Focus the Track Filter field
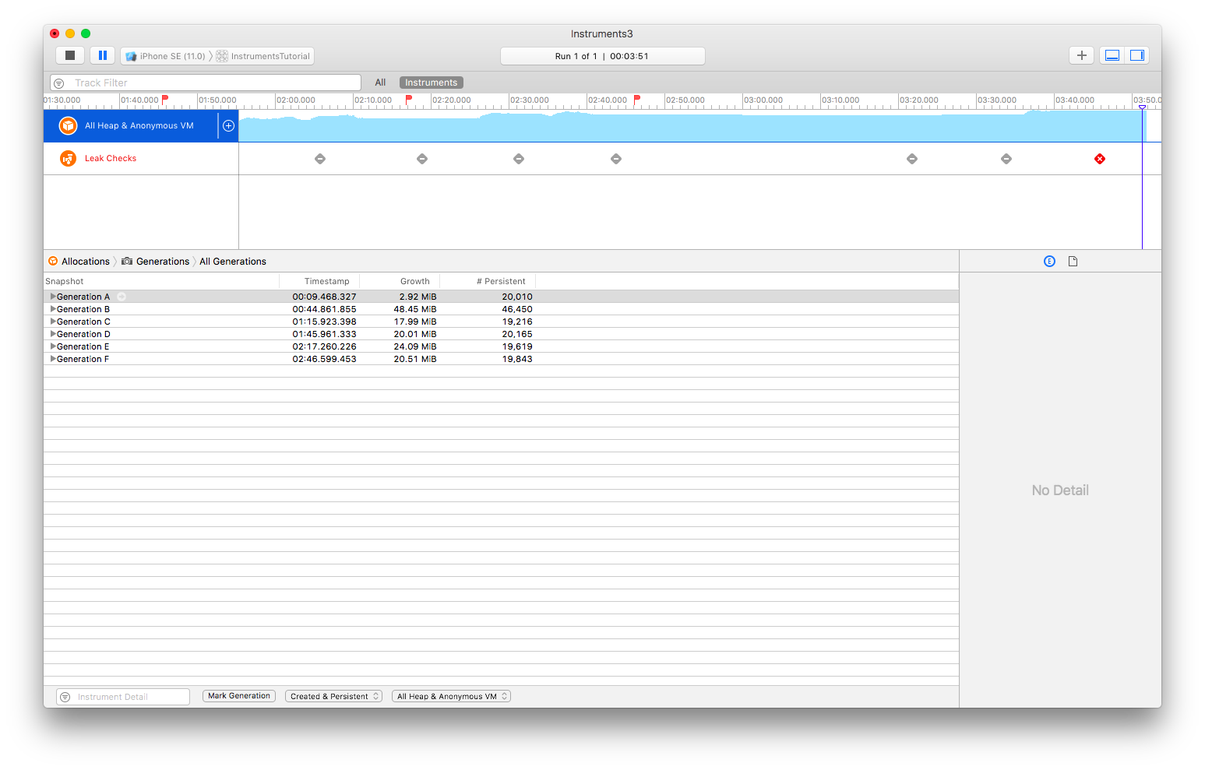Screen dimensions: 1205x770 click(x=206, y=83)
